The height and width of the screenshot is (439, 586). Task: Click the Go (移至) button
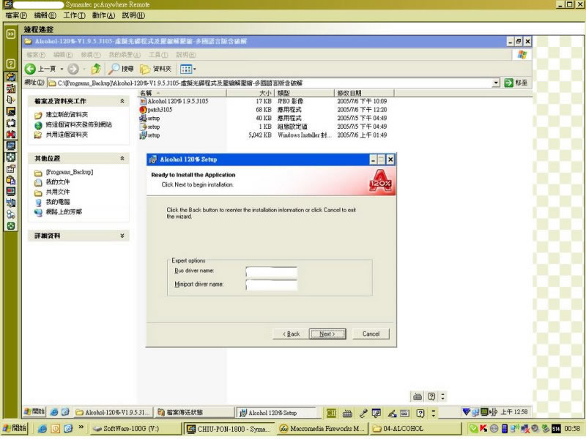click(516, 83)
